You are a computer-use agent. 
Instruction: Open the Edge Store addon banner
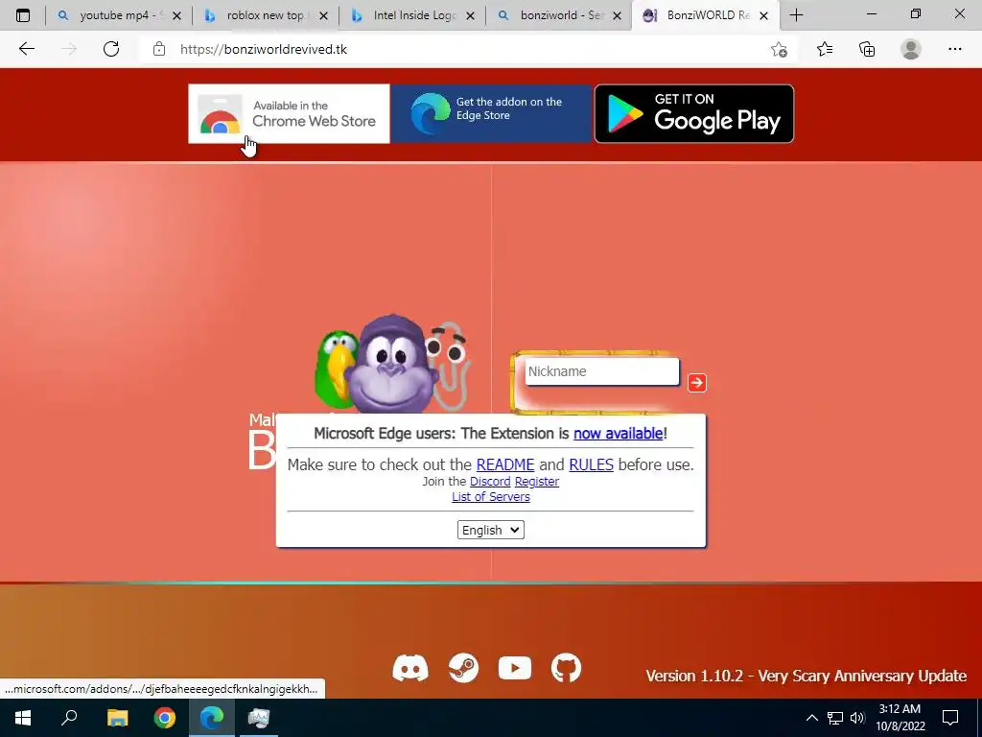point(491,113)
